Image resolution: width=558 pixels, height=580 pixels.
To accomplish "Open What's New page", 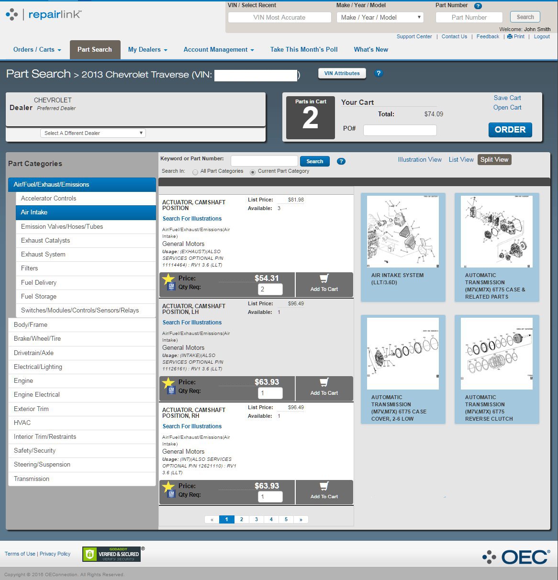I will point(371,49).
